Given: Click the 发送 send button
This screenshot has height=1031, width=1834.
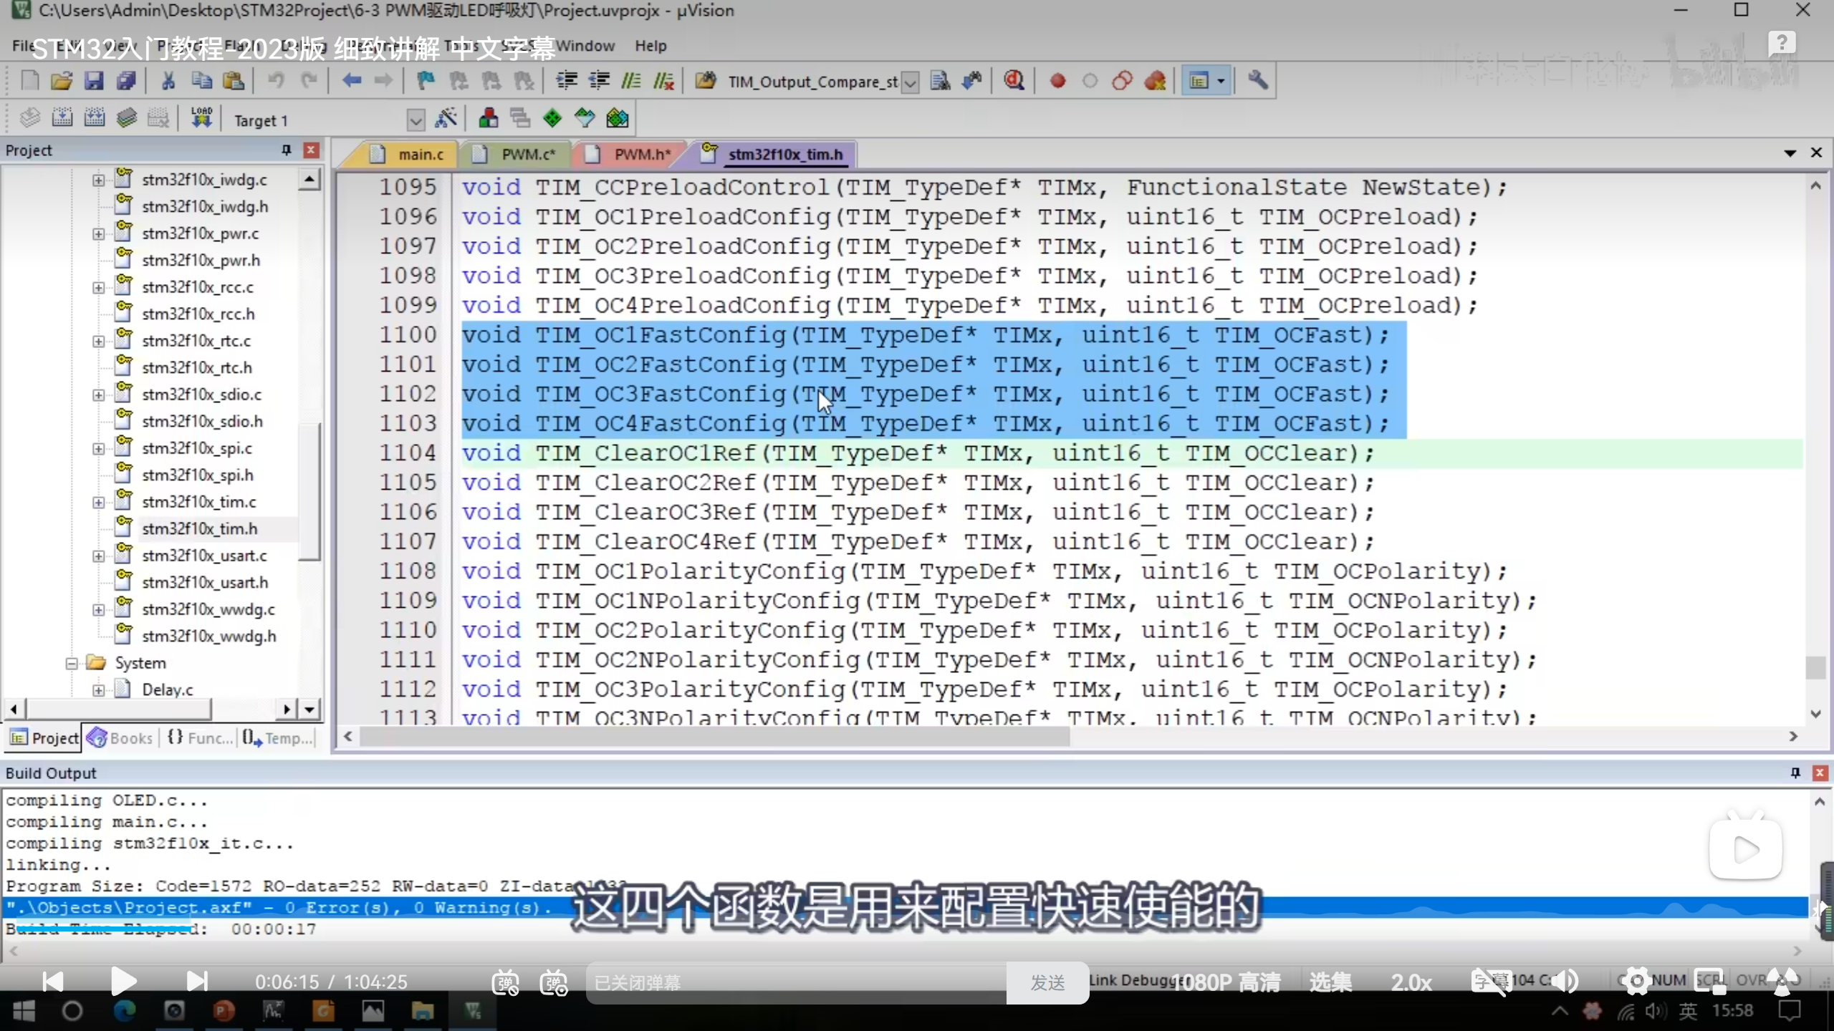Looking at the screenshot, I should 1047,982.
